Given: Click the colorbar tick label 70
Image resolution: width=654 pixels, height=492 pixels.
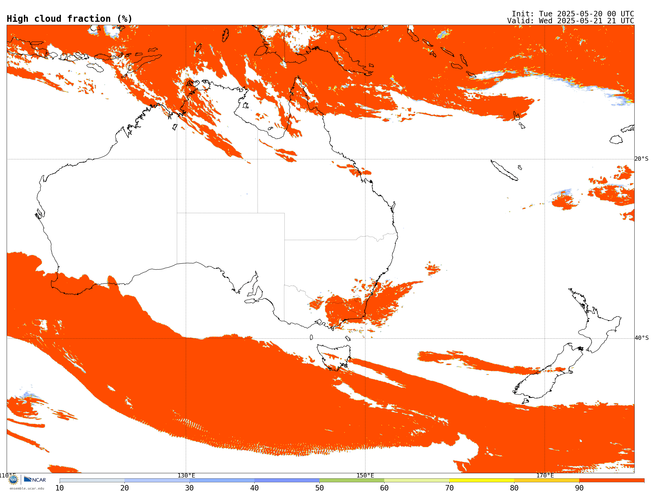Looking at the screenshot, I should (x=449, y=488).
